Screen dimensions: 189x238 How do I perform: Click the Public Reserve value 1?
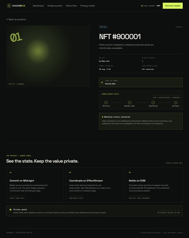coord(142,61)
